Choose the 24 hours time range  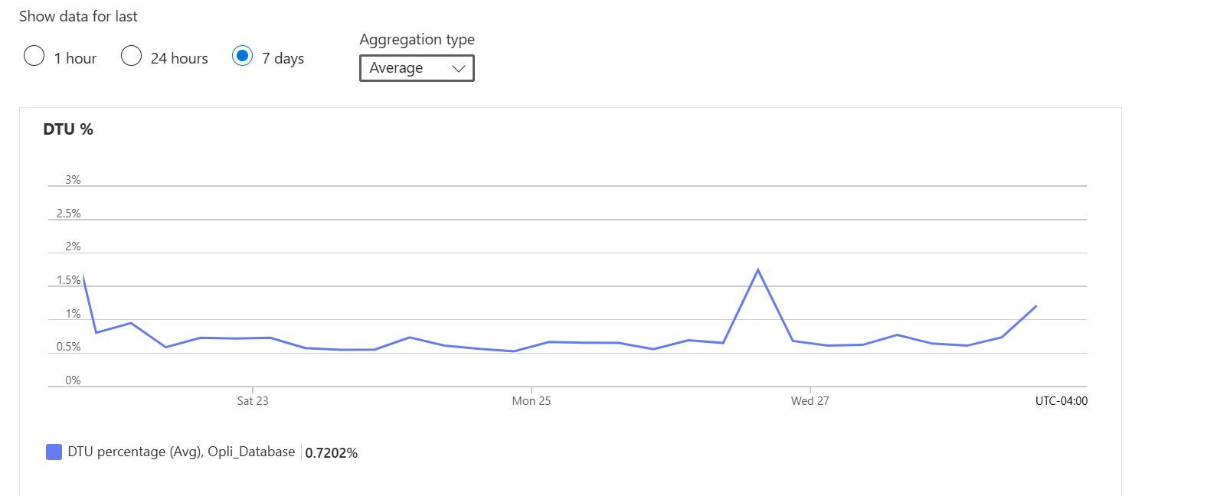[x=132, y=57]
